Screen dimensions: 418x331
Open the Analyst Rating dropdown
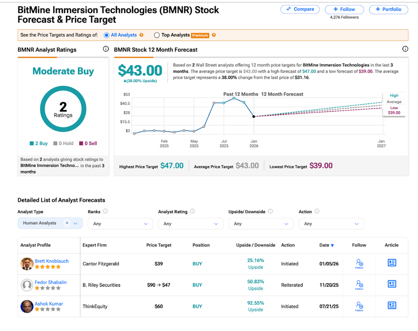click(190, 224)
